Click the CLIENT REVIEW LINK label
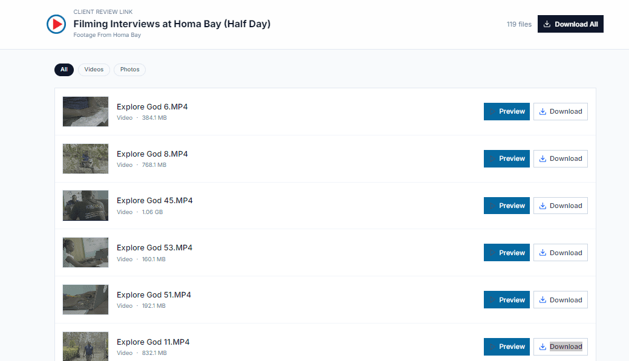629x361 pixels. 103,12
